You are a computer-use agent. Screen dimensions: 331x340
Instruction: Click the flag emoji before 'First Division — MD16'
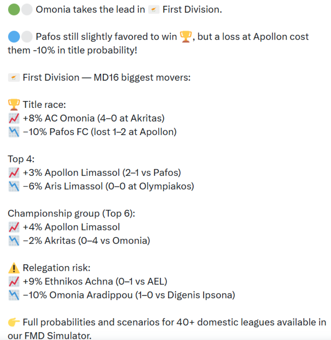coord(14,78)
